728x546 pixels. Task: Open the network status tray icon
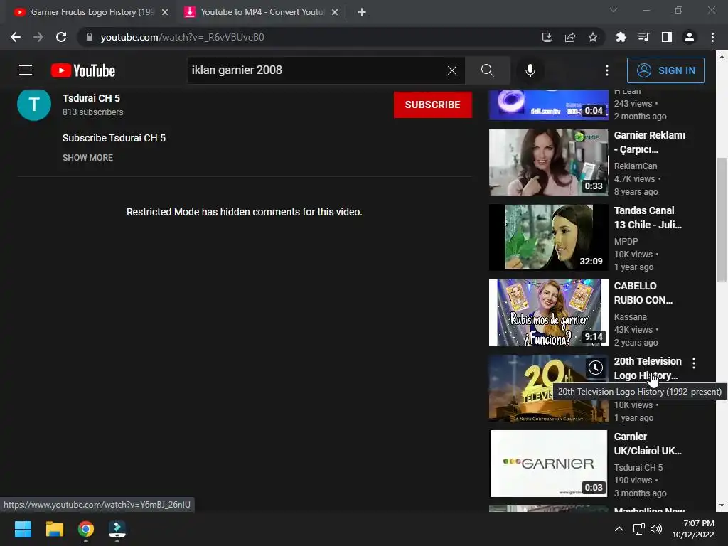(x=639, y=529)
